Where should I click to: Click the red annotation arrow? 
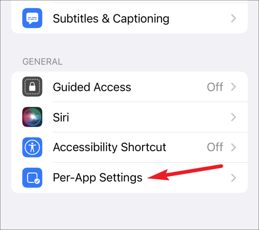click(x=185, y=173)
